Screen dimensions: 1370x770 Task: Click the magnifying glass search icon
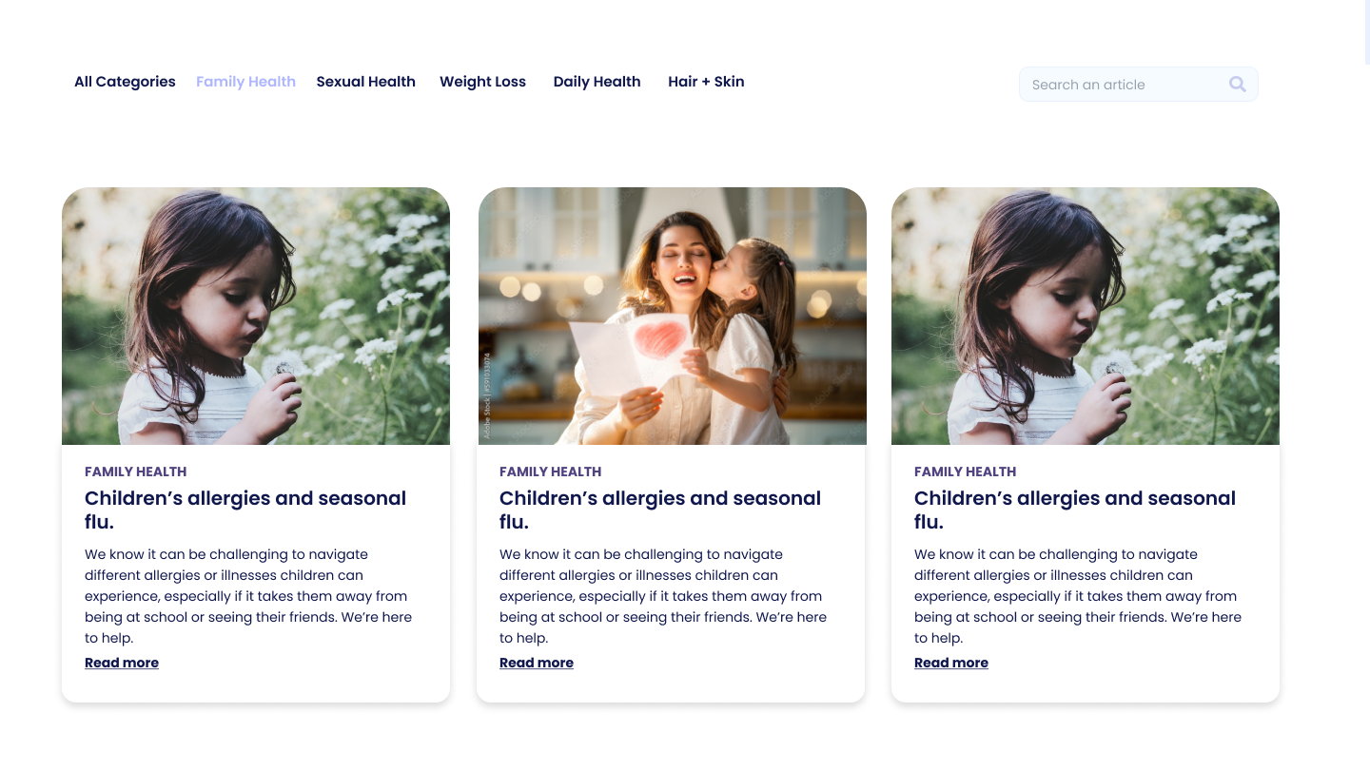pos(1237,85)
